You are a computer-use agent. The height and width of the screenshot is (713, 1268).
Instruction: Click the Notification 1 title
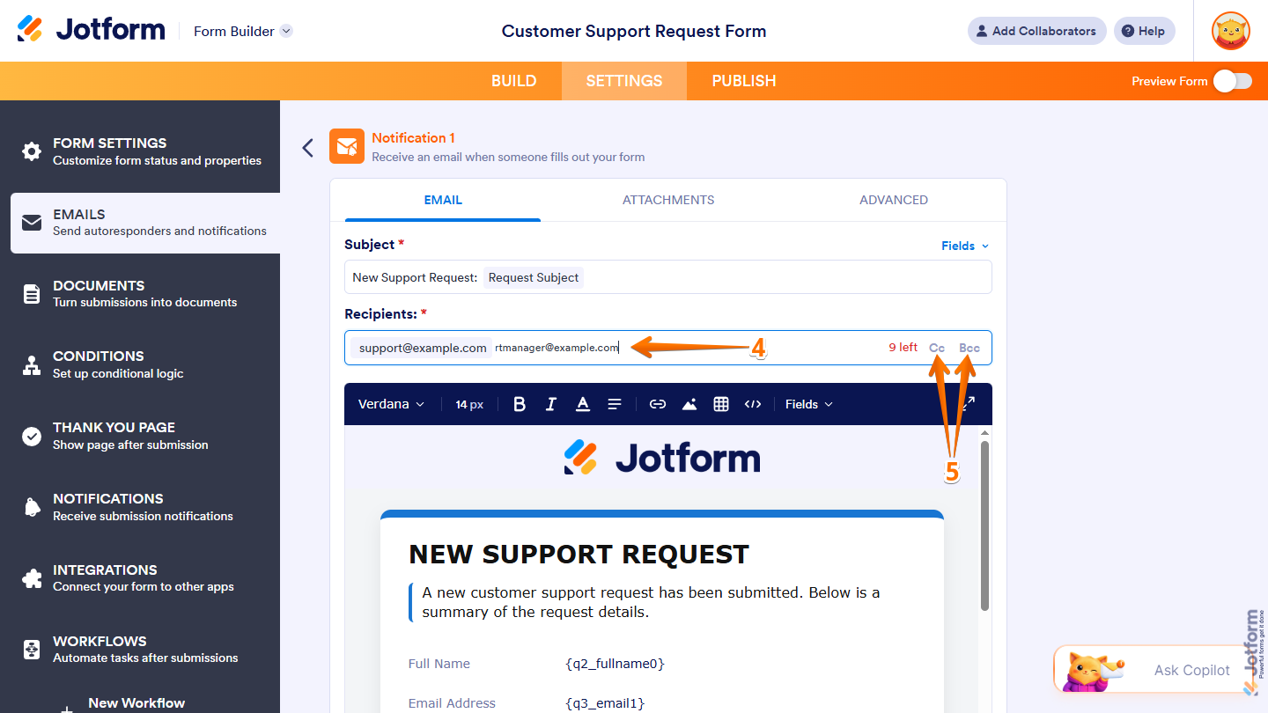[x=413, y=137]
